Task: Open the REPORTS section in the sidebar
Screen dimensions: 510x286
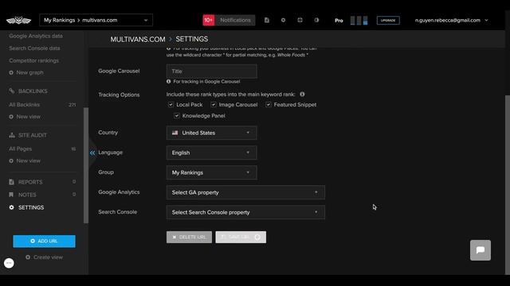Action: 30,182
